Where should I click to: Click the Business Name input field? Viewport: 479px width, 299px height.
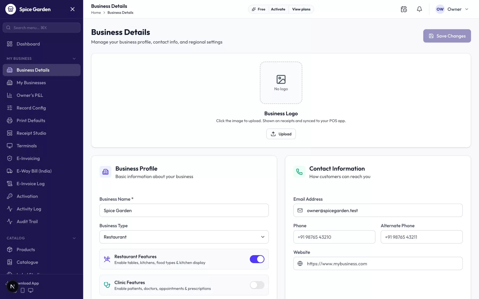pyautogui.click(x=184, y=210)
